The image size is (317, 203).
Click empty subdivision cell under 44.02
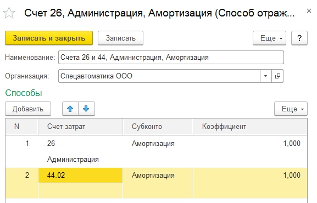(x=80, y=190)
